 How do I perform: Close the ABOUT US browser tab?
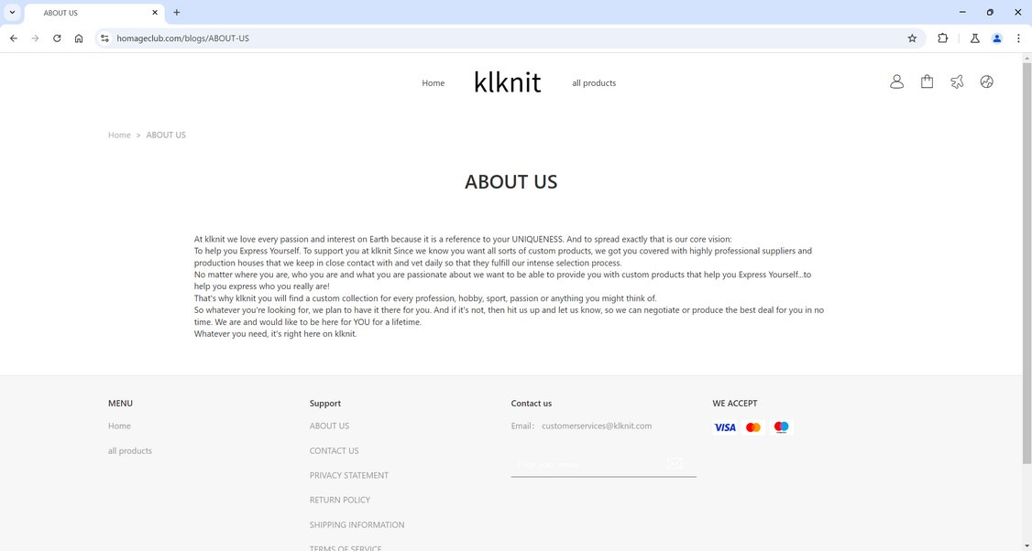[x=155, y=13]
